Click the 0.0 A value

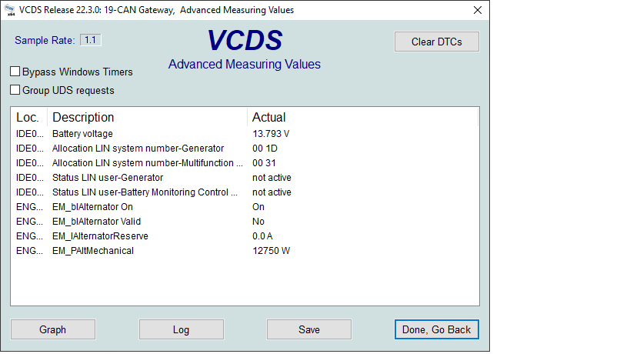point(262,235)
